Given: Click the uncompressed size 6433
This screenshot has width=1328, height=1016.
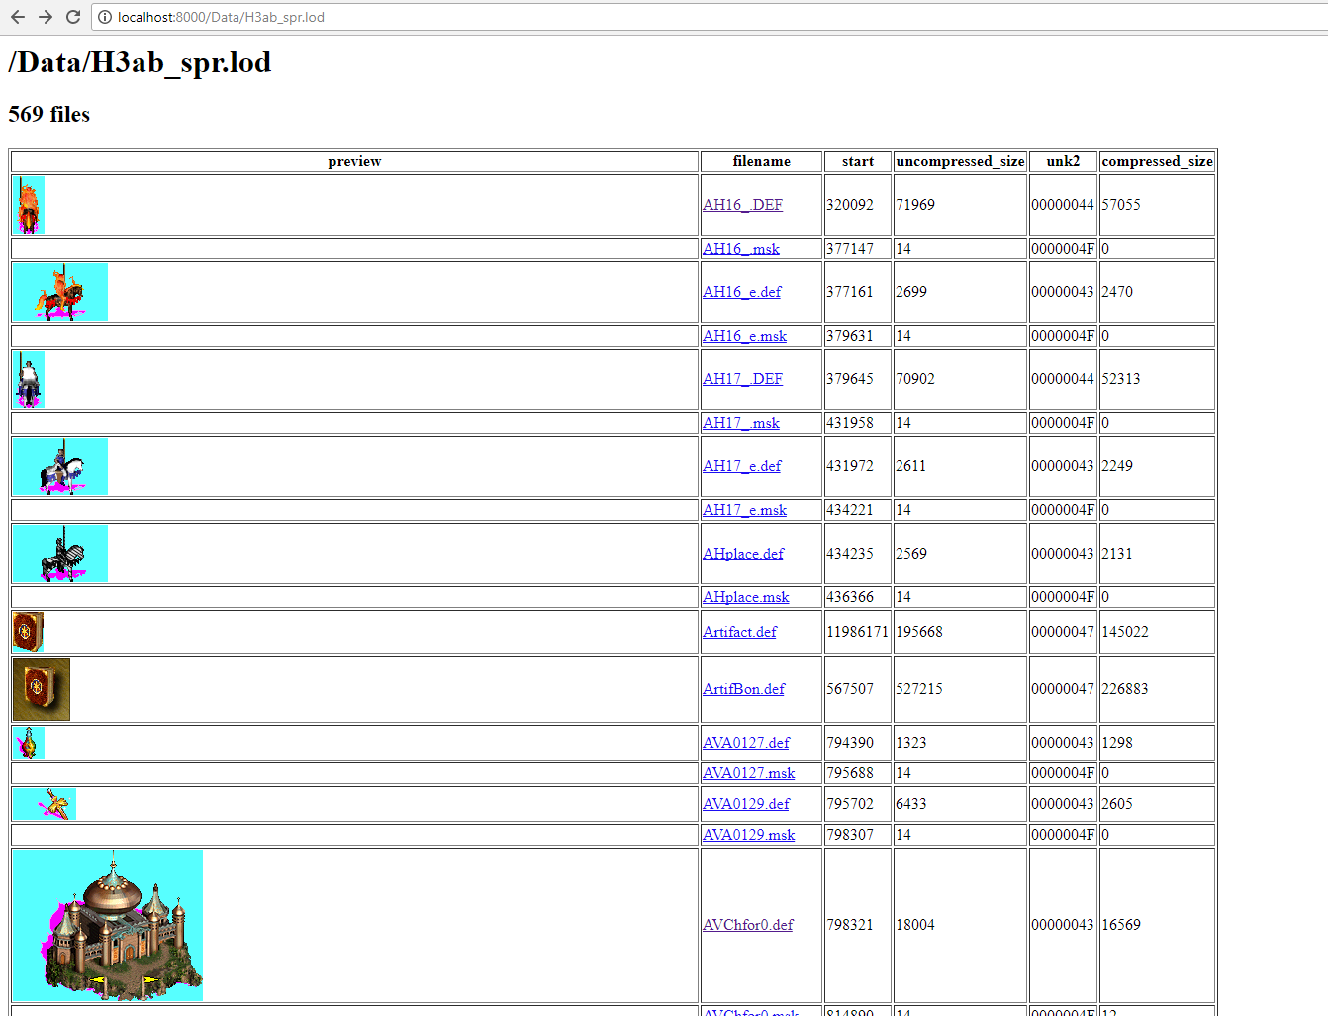Looking at the screenshot, I should click(911, 804).
